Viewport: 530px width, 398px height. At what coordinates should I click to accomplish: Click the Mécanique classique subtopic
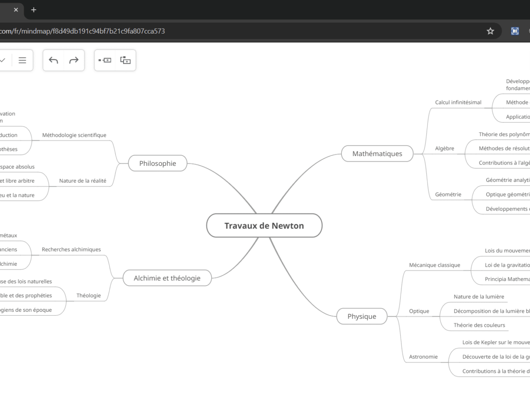pos(434,265)
